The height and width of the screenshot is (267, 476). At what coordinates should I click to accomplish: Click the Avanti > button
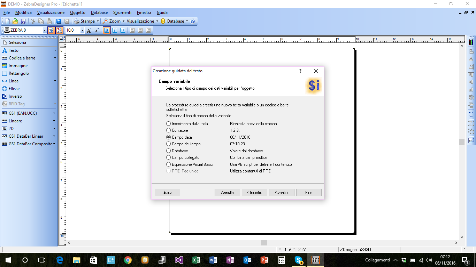pos(282,193)
